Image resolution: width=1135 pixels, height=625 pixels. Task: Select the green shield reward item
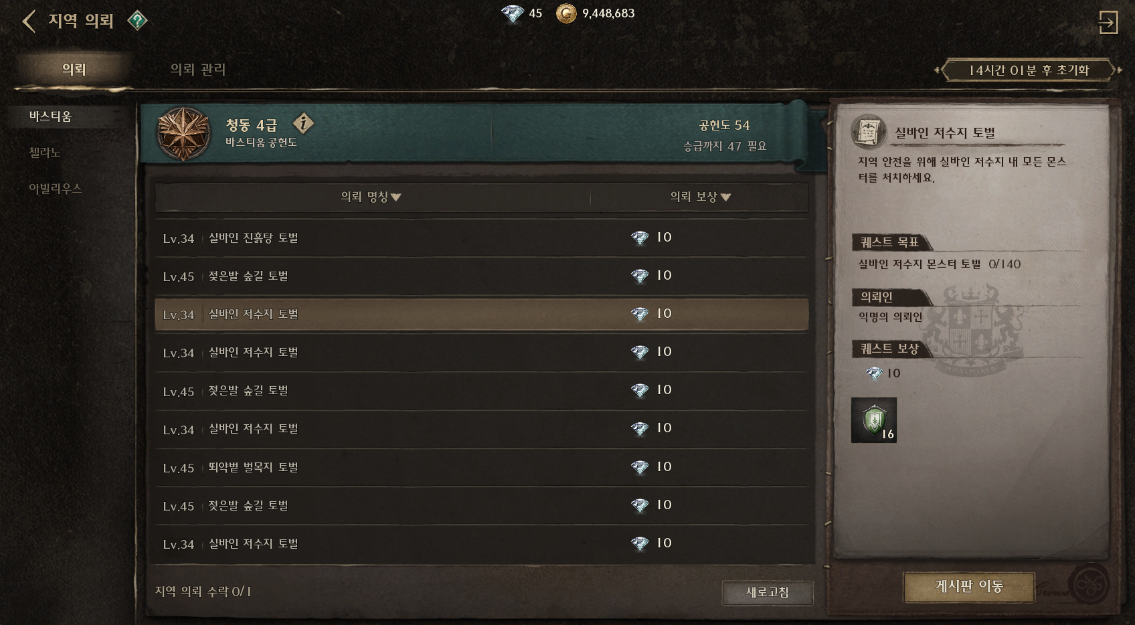pyautogui.click(x=873, y=420)
